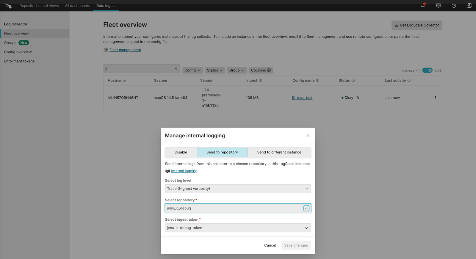476x259 pixels.
Task: Open the Select ingest token dropdown
Action: point(238,228)
